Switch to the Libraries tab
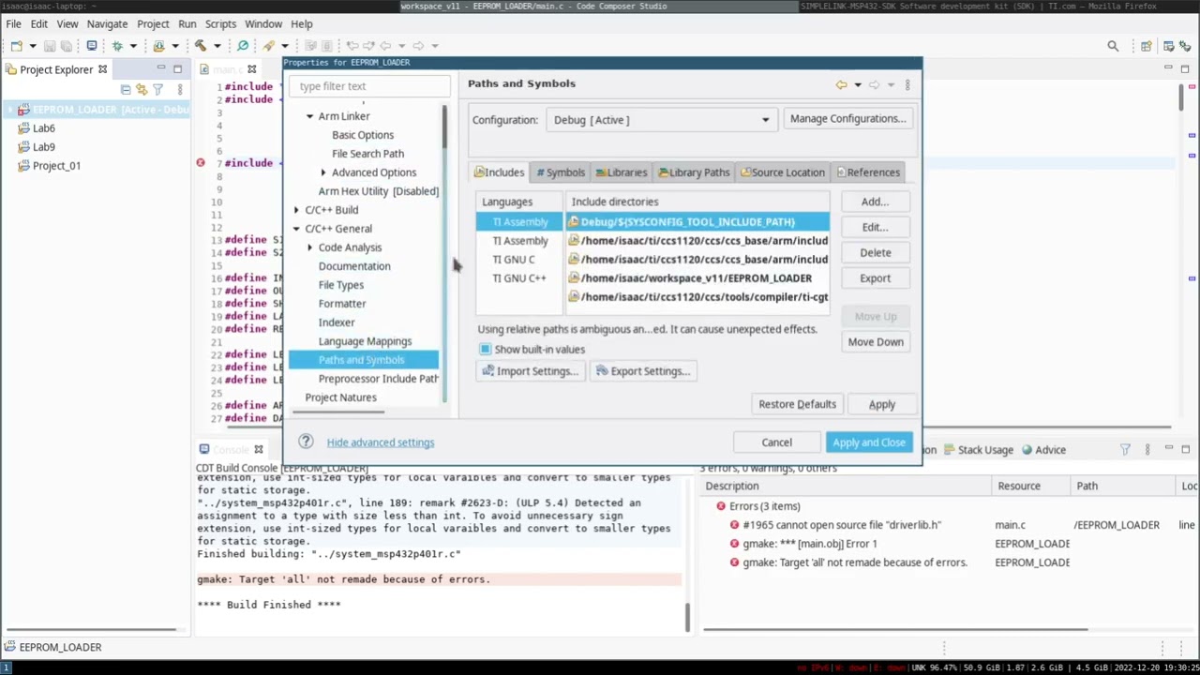Image resolution: width=1200 pixels, height=675 pixels. tap(621, 172)
